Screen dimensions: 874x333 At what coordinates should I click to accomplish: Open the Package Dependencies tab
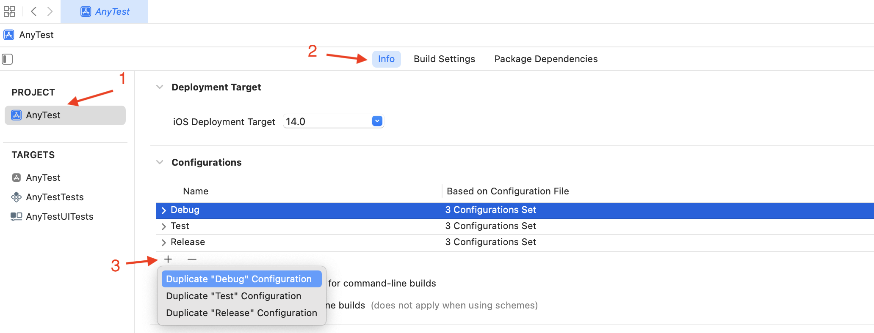tap(546, 59)
